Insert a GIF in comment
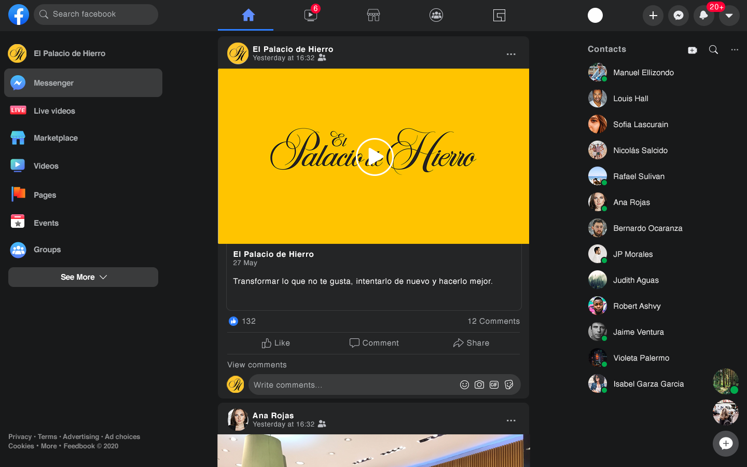The height and width of the screenshot is (467, 747). [x=494, y=384]
